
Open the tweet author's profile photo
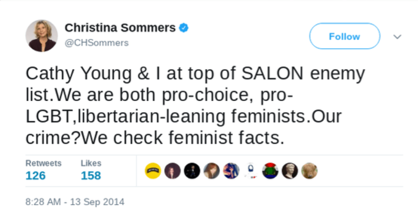tap(42, 36)
